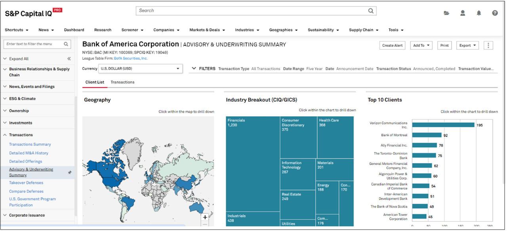Drill into Materials 201 treemap block
Viewport: 507px width, 232px height.
coord(335,170)
